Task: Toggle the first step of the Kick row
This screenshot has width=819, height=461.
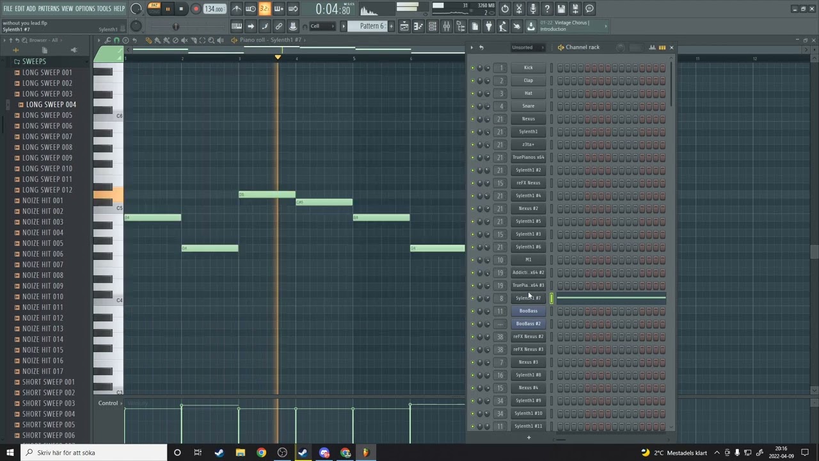Action: pyautogui.click(x=560, y=67)
